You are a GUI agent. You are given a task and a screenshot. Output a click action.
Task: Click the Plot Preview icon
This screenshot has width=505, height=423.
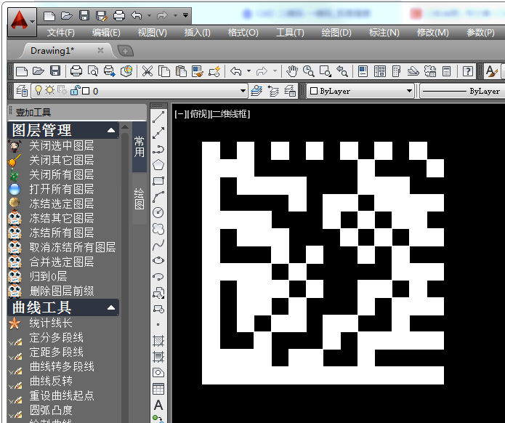(x=93, y=71)
